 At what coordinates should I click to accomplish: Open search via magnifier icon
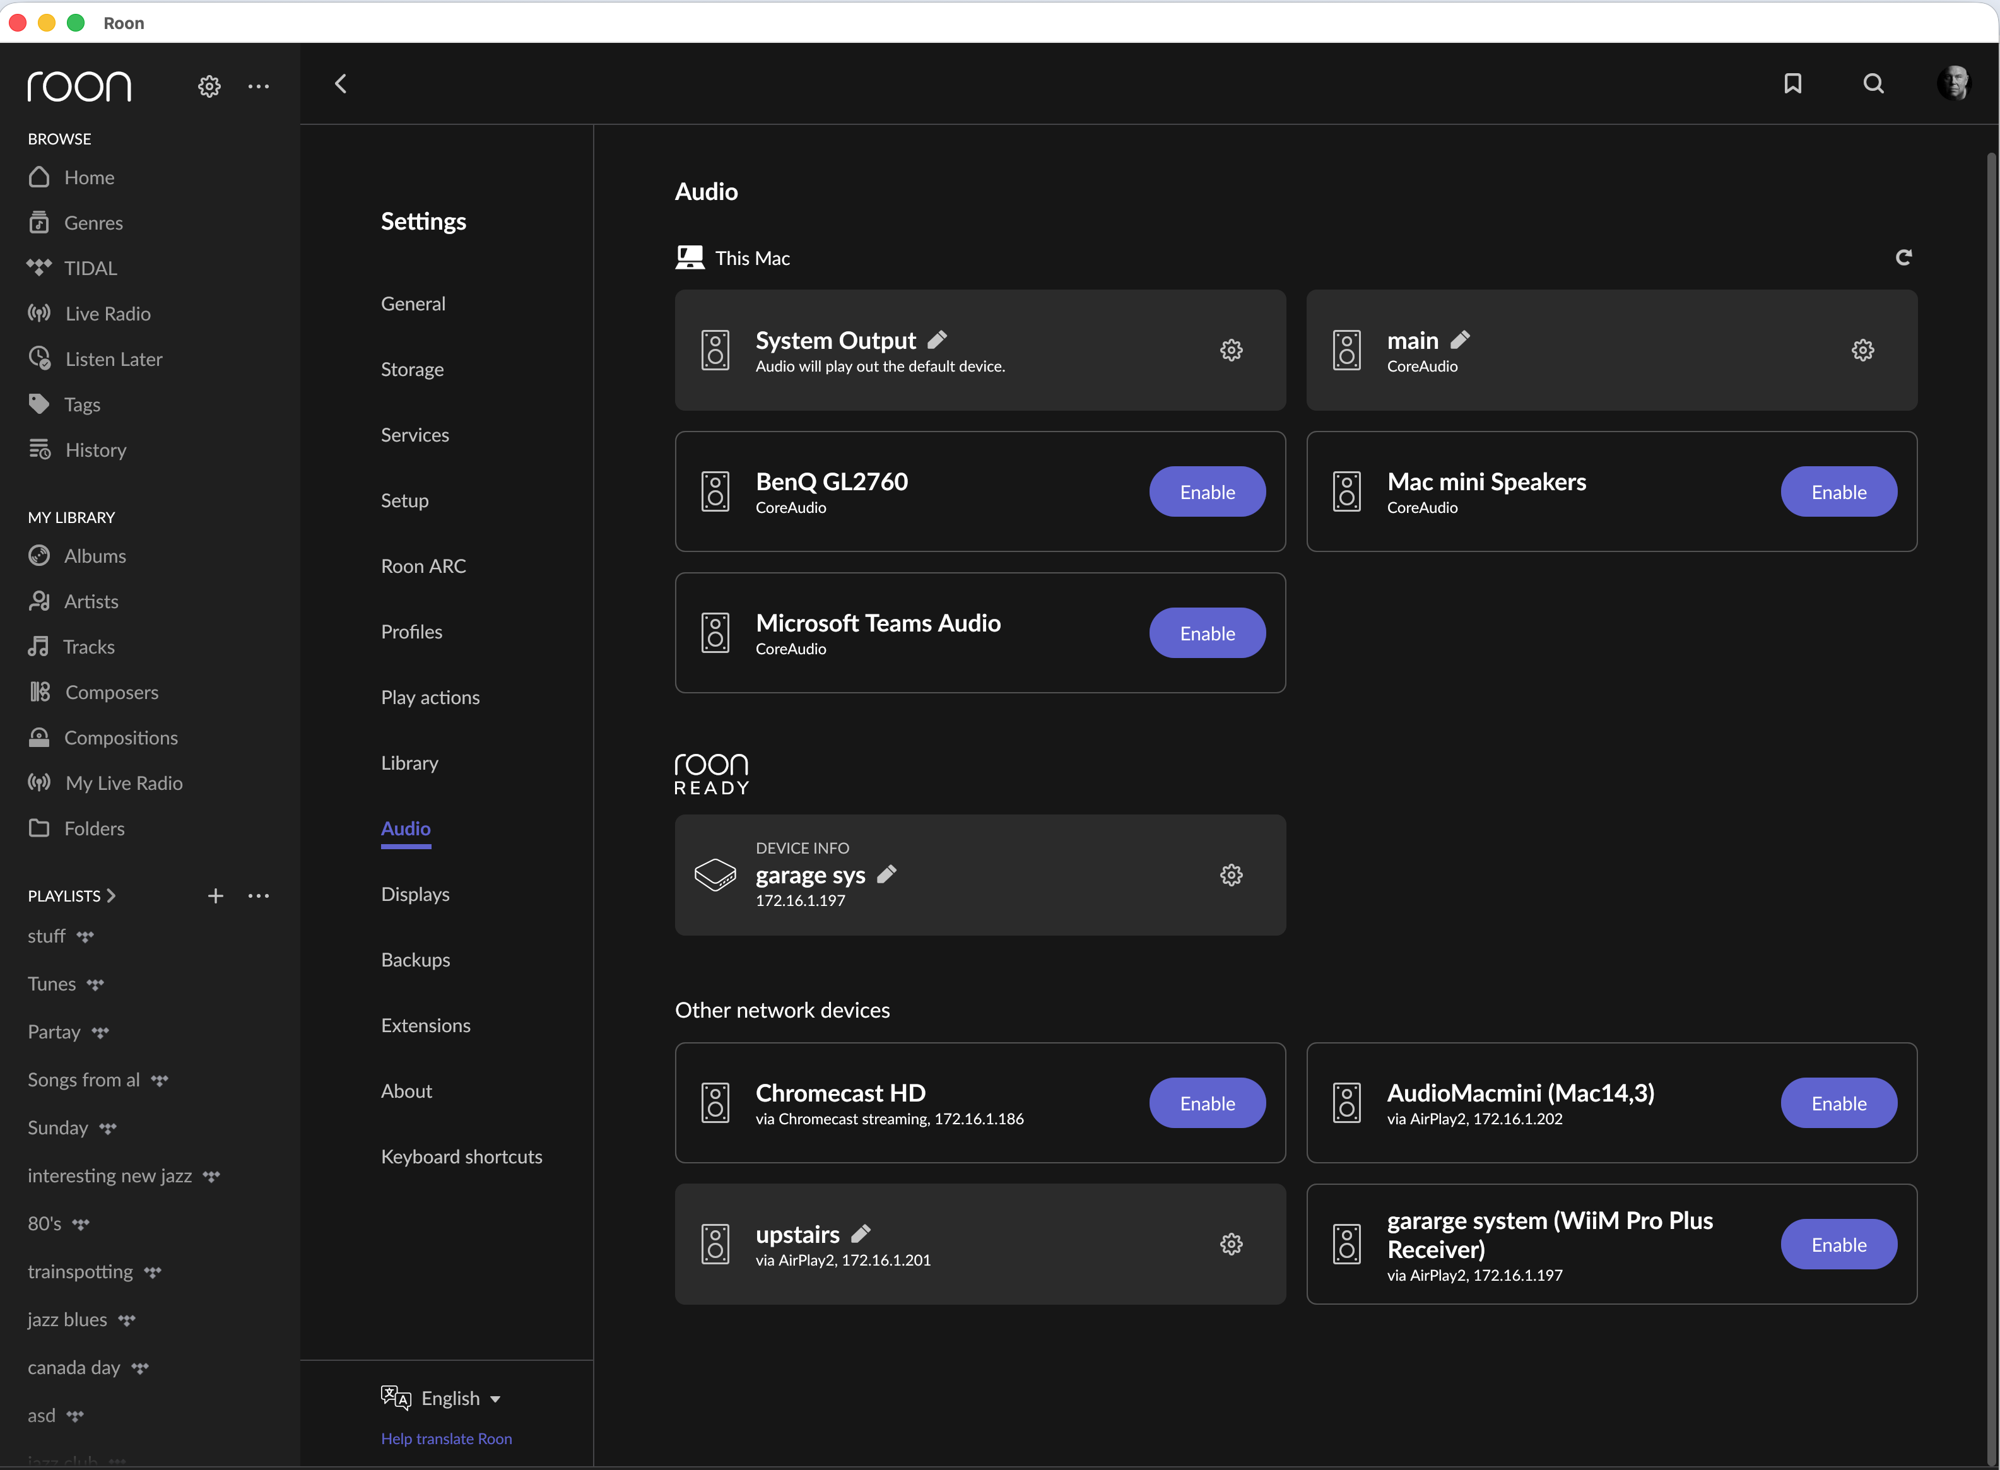(1874, 84)
